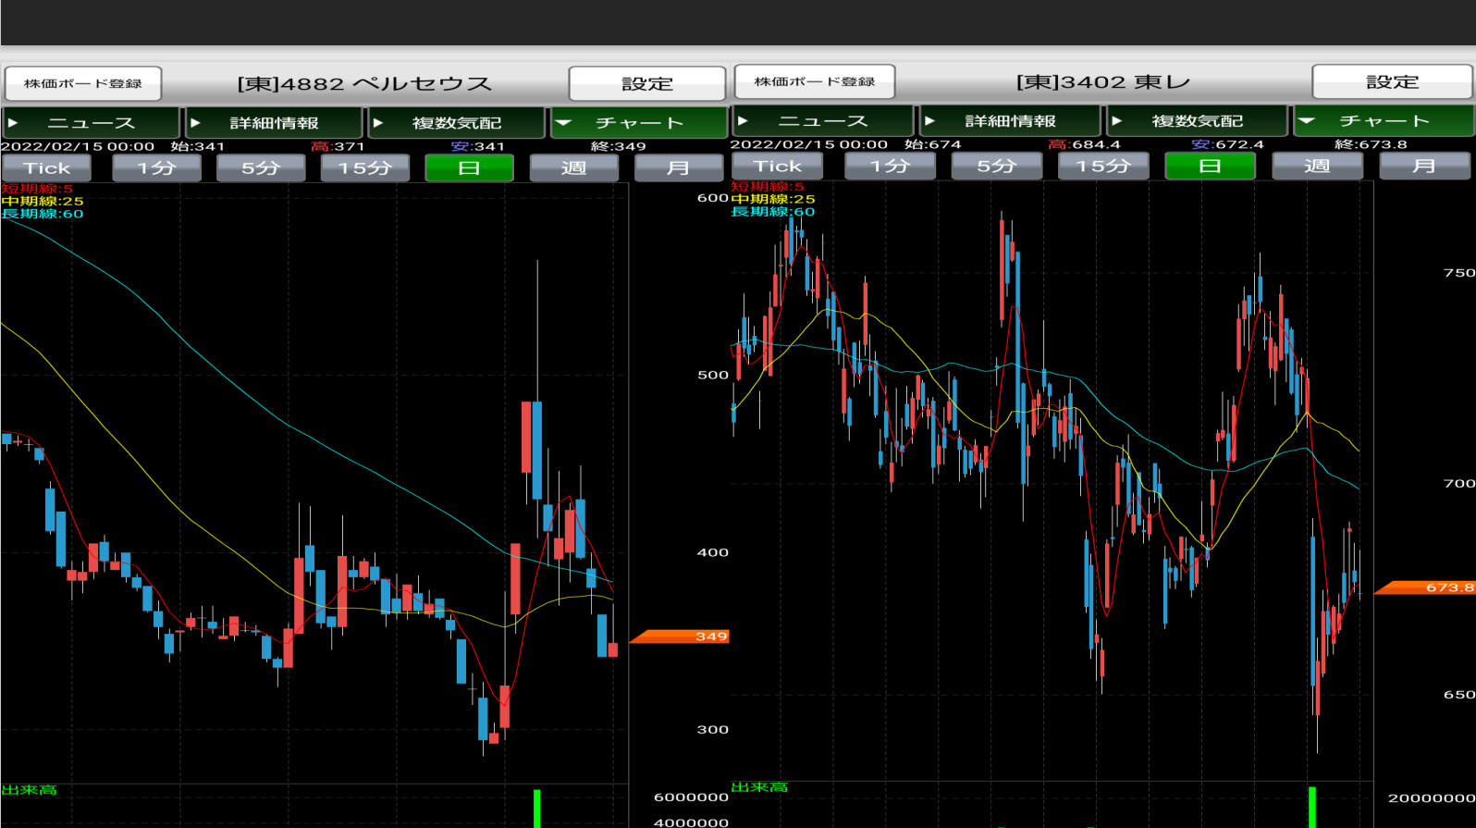Expand ニュース section in Perseus panel
Image resolution: width=1476 pixels, height=828 pixels.
(91, 123)
